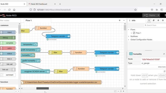Toggle the canvas navigator map icon
Viewport: 166px width, 93px height.
(115, 91)
